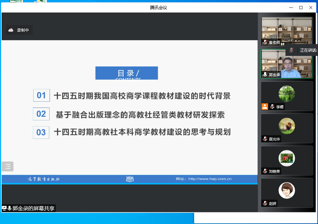Click muted microphone icon next to 秦老师
Image resolution: width=318 pixels, height=224 pixels.
coord(265,42)
